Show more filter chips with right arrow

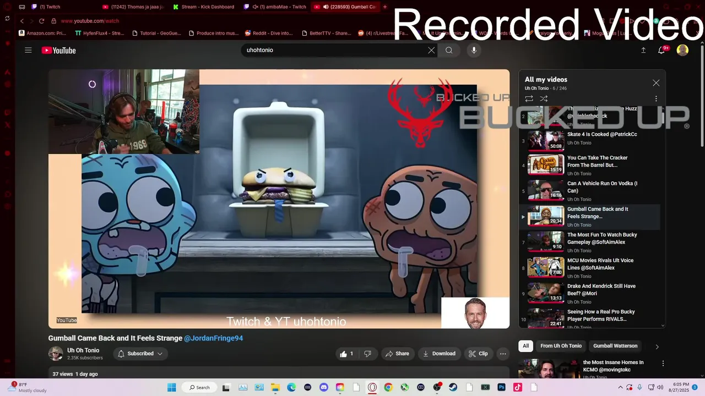657,346
